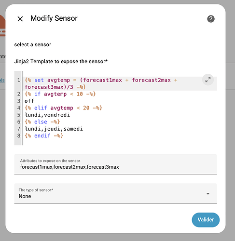Click the 'select a sensor' label
Screen dimensions: 235x241
(33, 44)
